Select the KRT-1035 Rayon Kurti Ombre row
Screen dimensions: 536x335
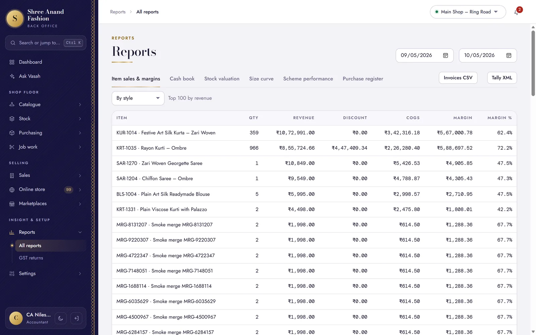pyautogui.click(x=314, y=148)
